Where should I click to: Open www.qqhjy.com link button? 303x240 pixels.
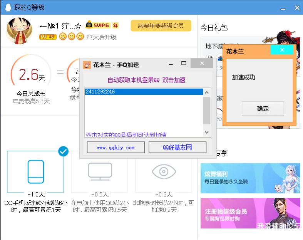116,148
